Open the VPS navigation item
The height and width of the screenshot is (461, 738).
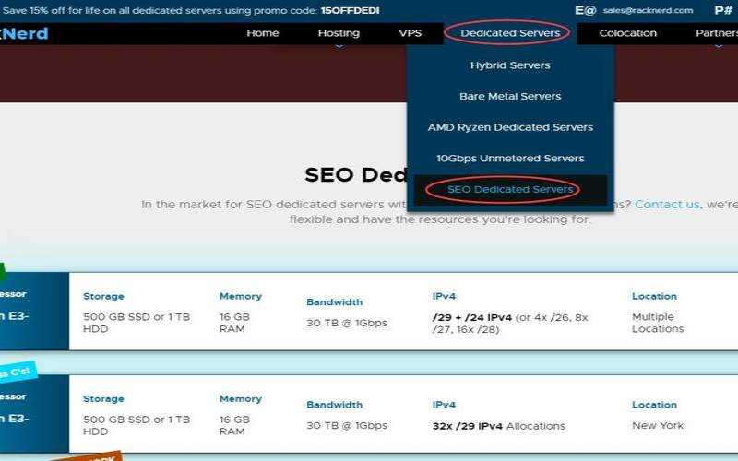point(410,33)
